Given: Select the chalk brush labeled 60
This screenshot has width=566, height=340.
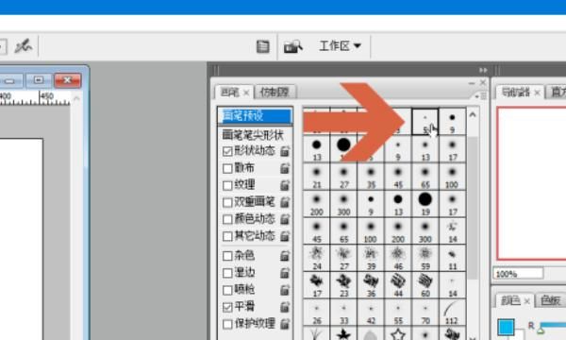Looking at the screenshot, I should tap(425, 285).
